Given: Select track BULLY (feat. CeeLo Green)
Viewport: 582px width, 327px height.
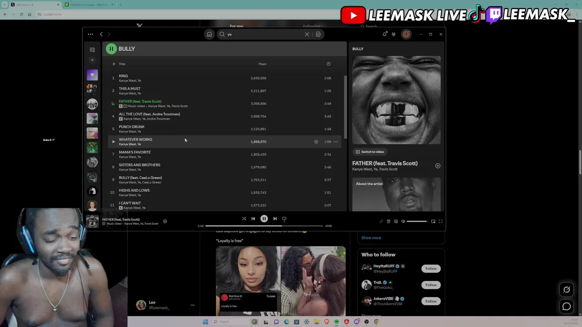Looking at the screenshot, I should 225,180.
